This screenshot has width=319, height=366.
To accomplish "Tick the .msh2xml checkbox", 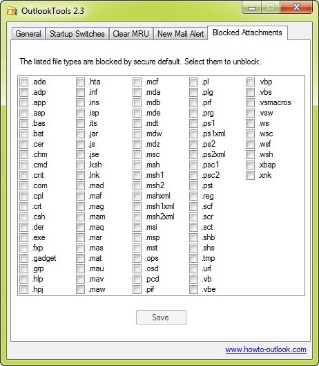I will click(x=137, y=217).
